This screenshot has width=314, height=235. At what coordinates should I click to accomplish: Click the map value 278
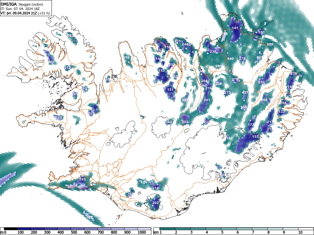(x=235, y=79)
